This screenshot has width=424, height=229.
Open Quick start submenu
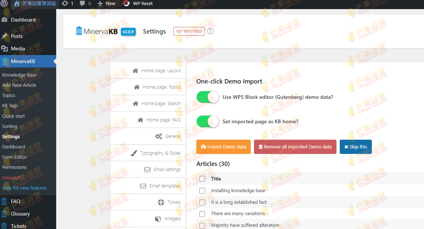[x=14, y=116]
